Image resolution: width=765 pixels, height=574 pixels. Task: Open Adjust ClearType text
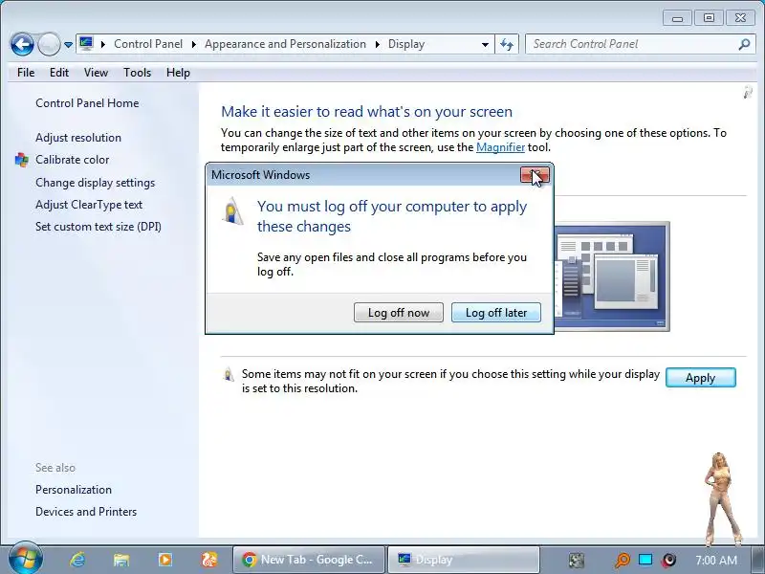click(89, 205)
